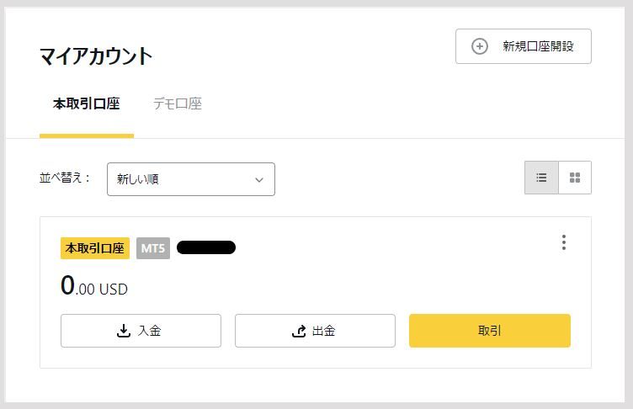Image resolution: width=633 pixels, height=409 pixels.
Task: Click the plus circle icon for new account
Action: [480, 46]
